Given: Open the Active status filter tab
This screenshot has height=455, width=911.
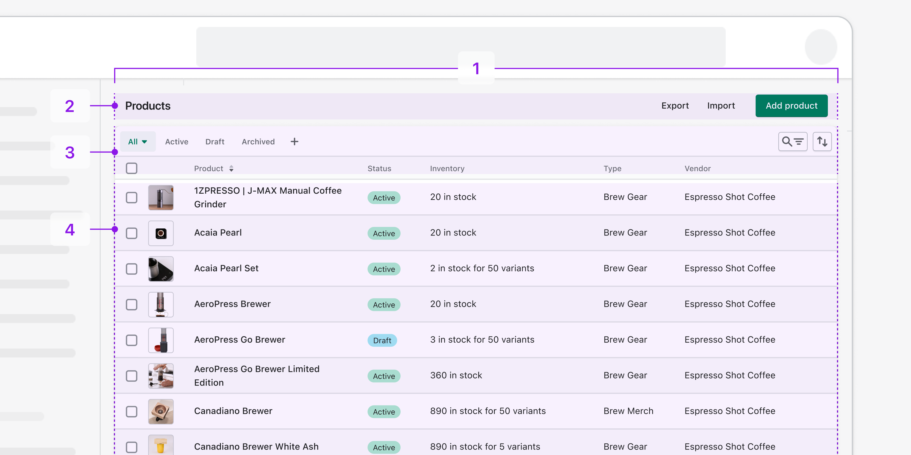Looking at the screenshot, I should (176, 141).
